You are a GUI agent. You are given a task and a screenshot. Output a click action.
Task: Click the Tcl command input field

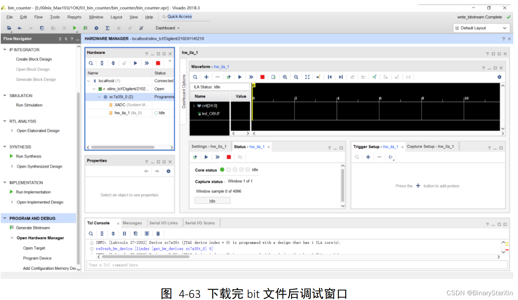[x=297, y=265]
